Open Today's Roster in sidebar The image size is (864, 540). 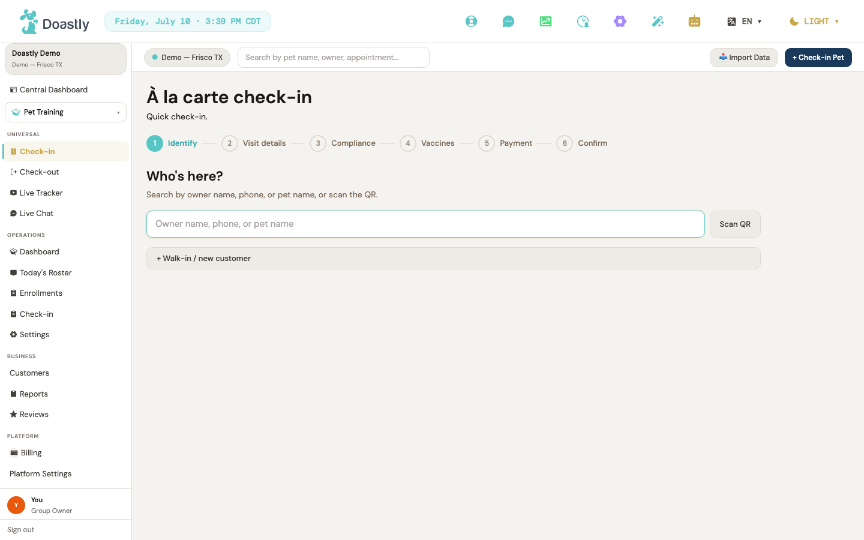pos(66,272)
